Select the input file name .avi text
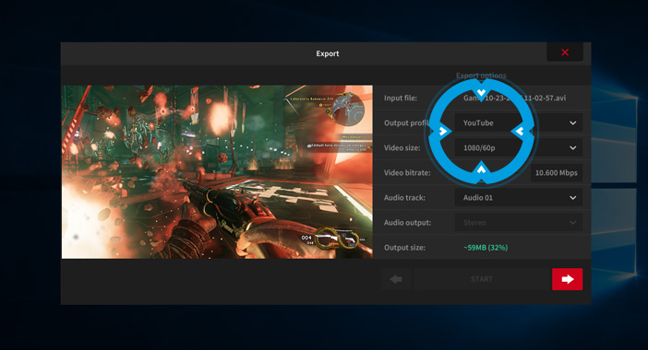Image resolution: width=648 pixels, height=350 pixels. tap(514, 98)
